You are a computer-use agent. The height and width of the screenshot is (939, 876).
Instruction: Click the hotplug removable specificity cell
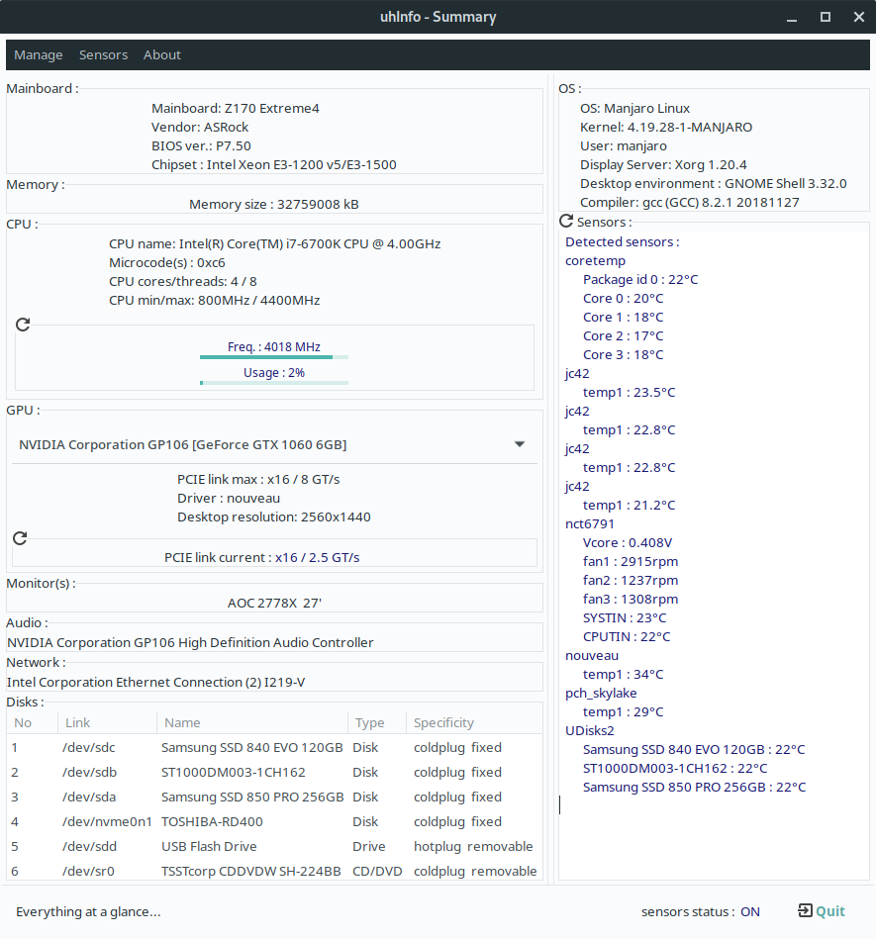point(473,846)
